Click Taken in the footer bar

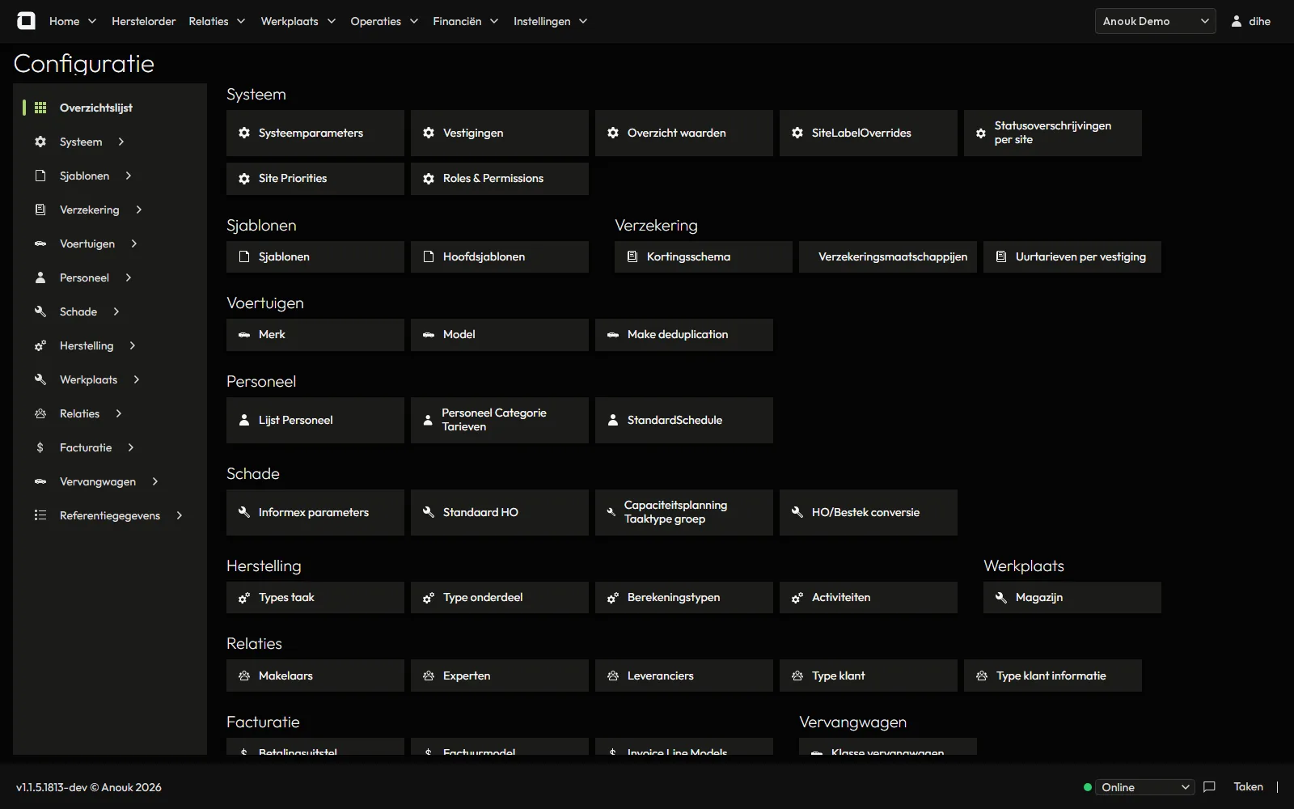[1248, 787]
